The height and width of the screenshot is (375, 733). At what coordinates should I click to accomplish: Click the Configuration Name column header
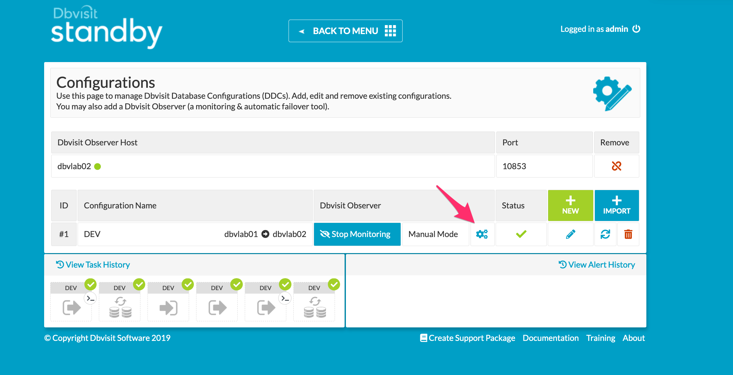click(x=195, y=205)
